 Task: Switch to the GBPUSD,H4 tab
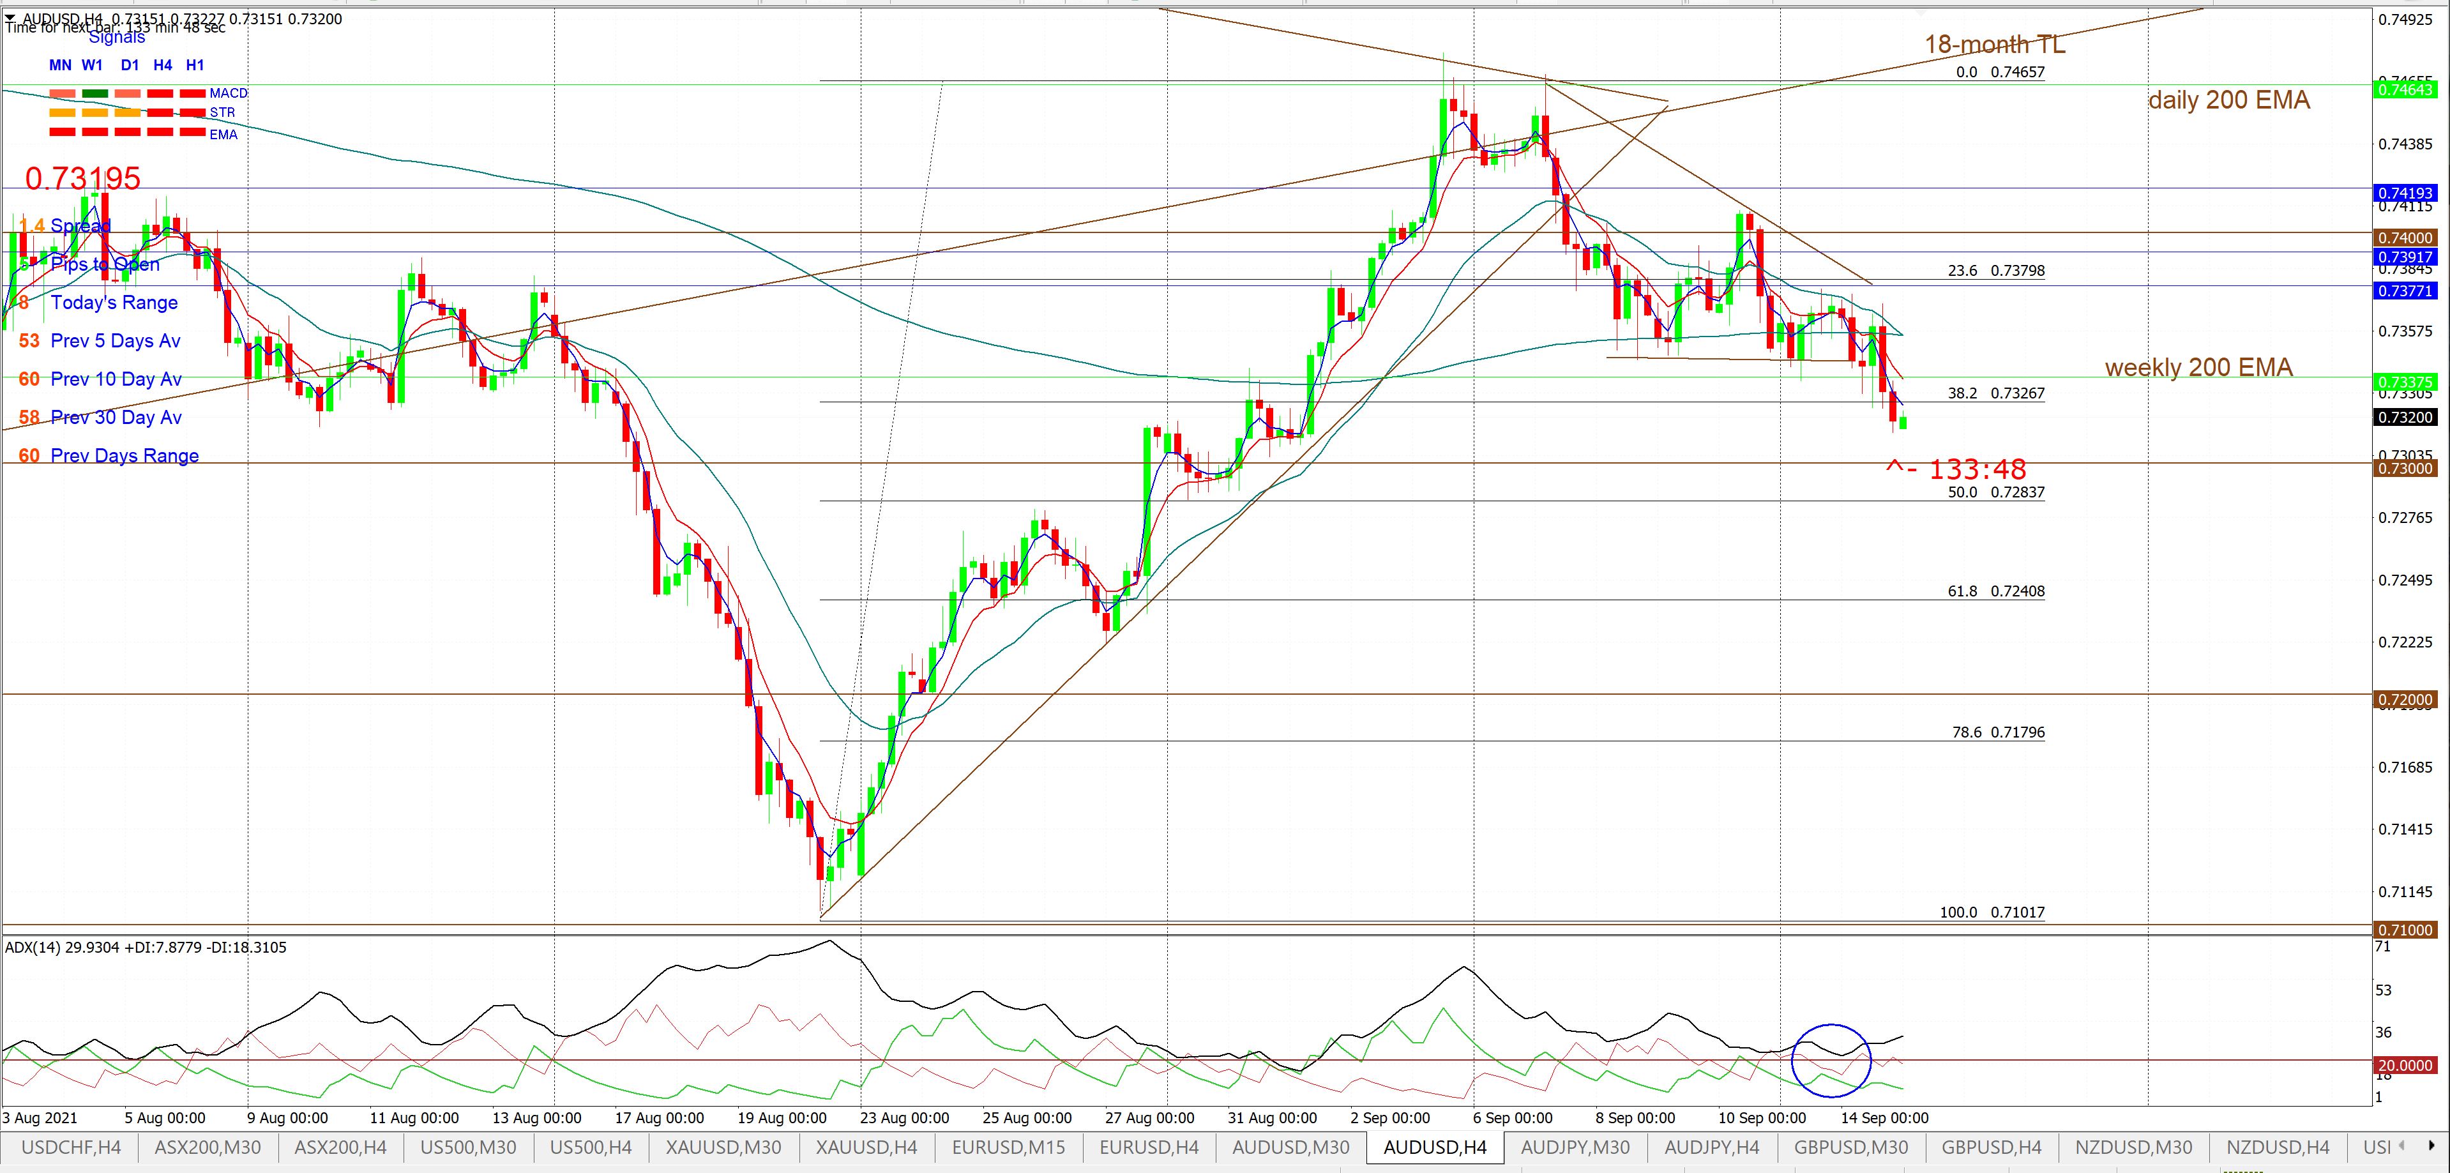pyautogui.click(x=1992, y=1147)
